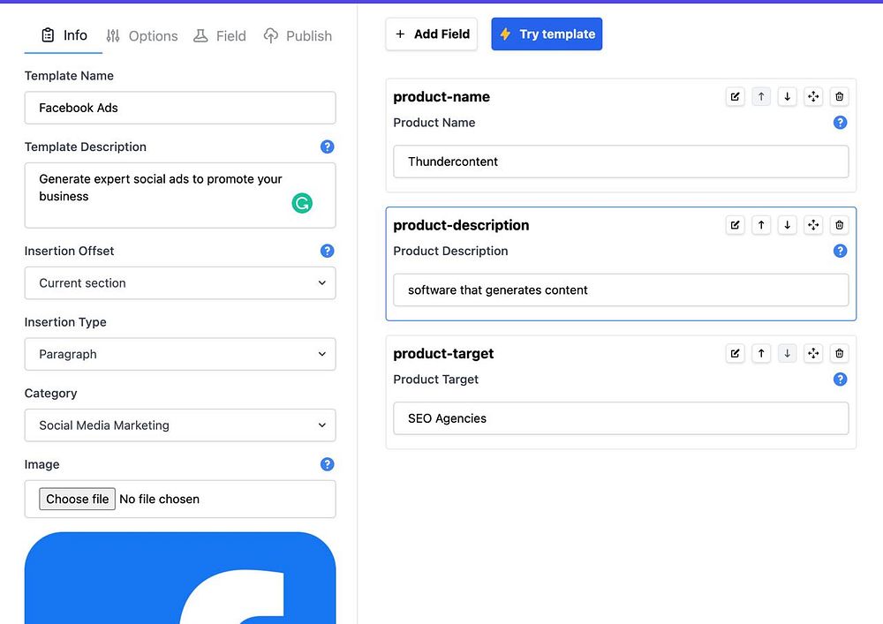Move product-name field down
883x624 pixels.
[787, 97]
